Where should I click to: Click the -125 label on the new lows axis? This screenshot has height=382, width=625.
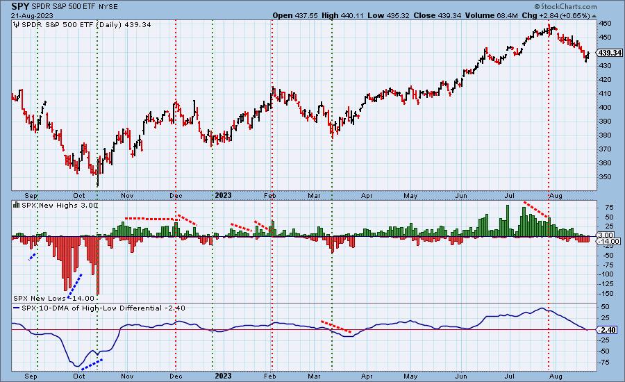pos(606,284)
